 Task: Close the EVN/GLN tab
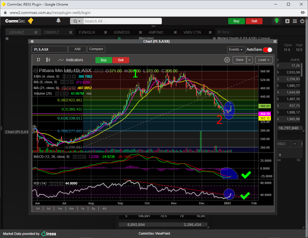[x=105, y=32]
